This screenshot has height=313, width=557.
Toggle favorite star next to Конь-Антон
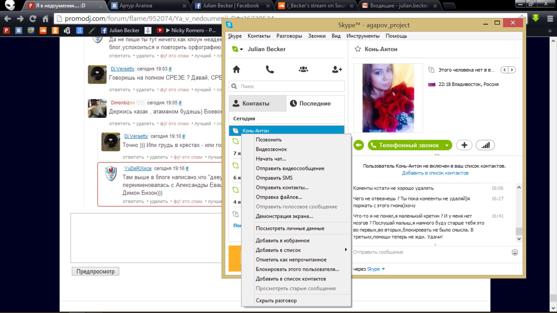(x=358, y=49)
